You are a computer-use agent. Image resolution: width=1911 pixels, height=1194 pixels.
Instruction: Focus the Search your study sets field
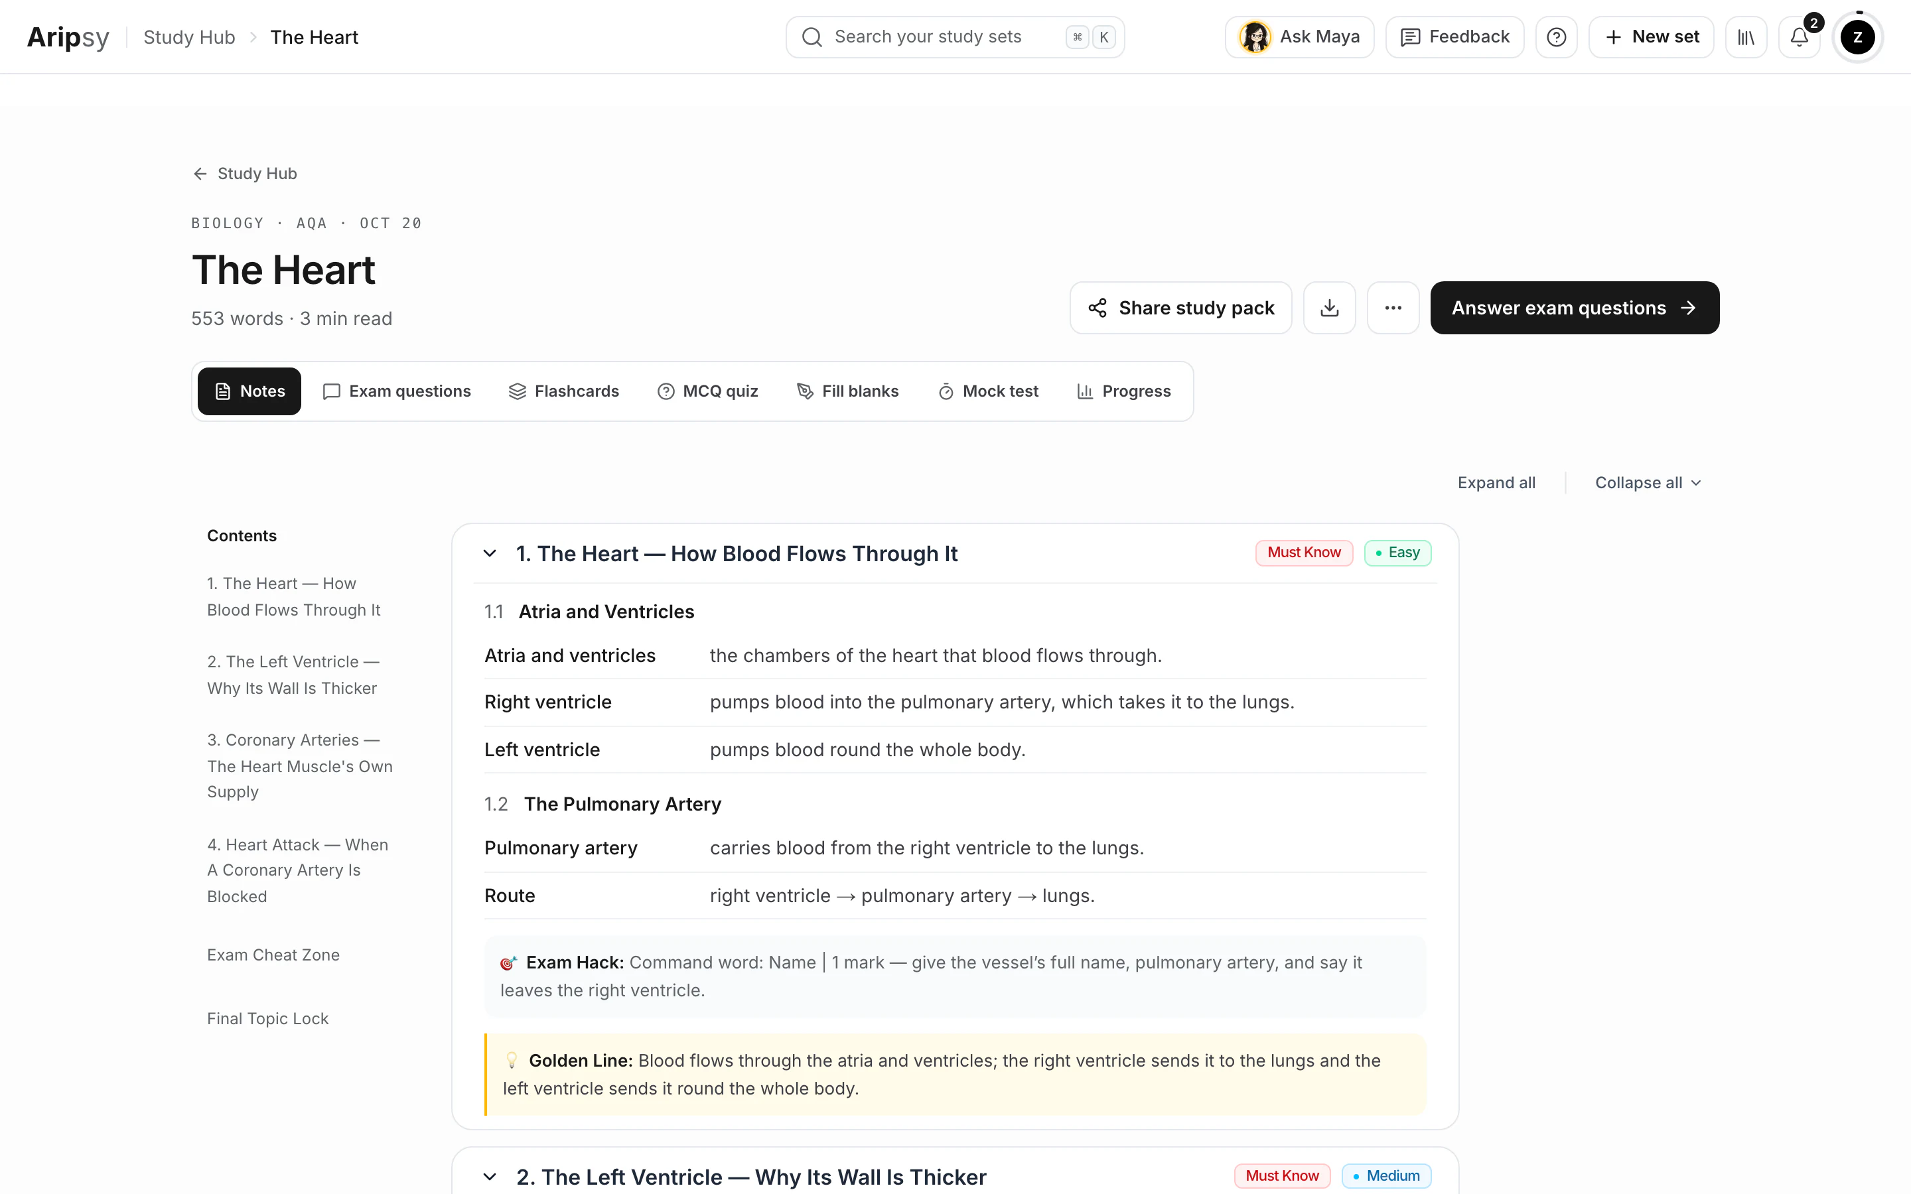955,37
